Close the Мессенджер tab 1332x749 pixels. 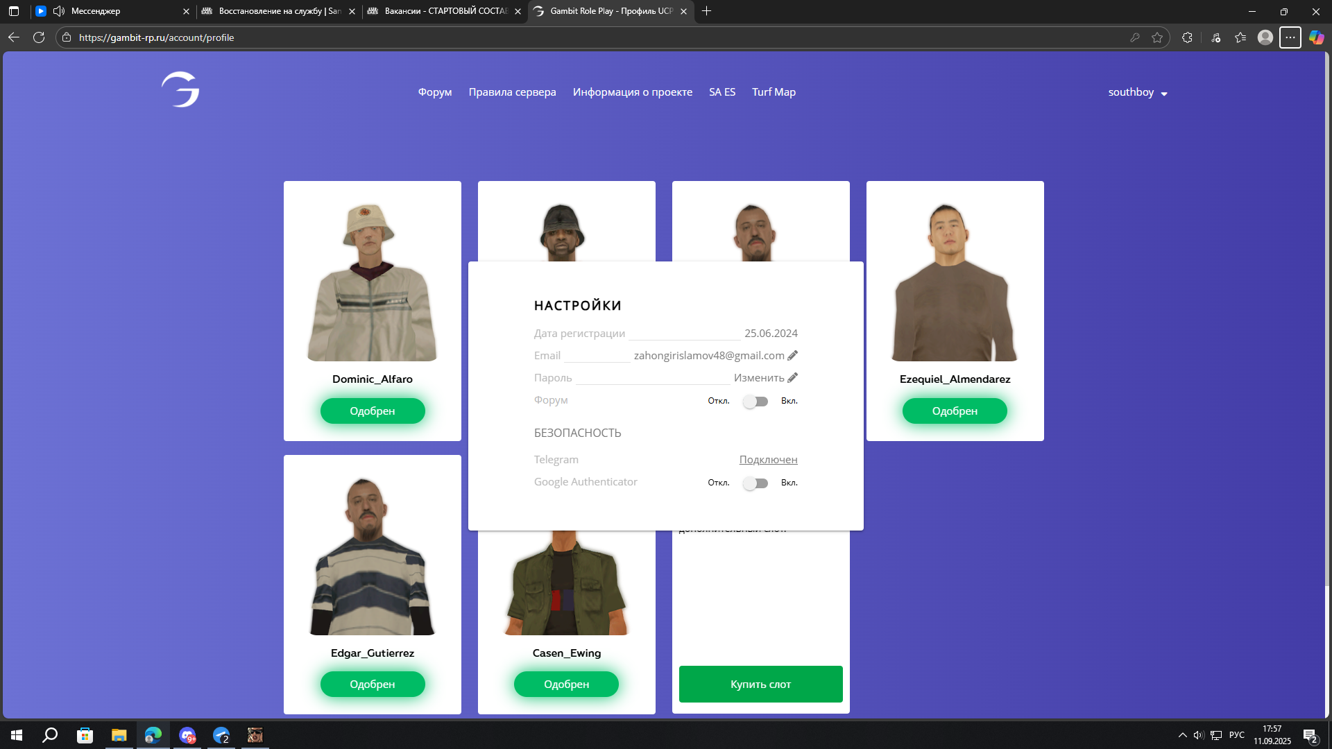click(x=186, y=11)
